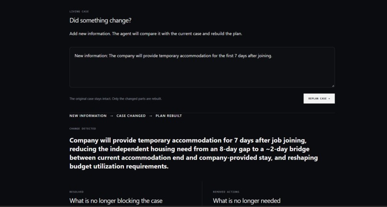The width and height of the screenshot is (387, 207).
Task: Click 'What is no longer needed' heading
Action: pyautogui.click(x=247, y=201)
